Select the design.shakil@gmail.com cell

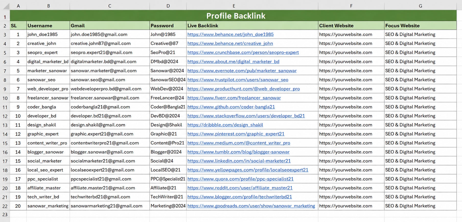point(110,125)
